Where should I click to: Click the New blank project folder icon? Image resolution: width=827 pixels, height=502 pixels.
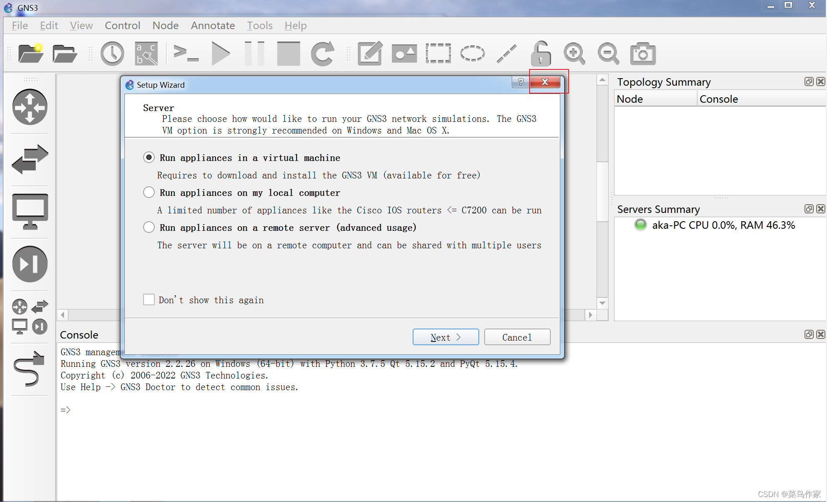31,54
